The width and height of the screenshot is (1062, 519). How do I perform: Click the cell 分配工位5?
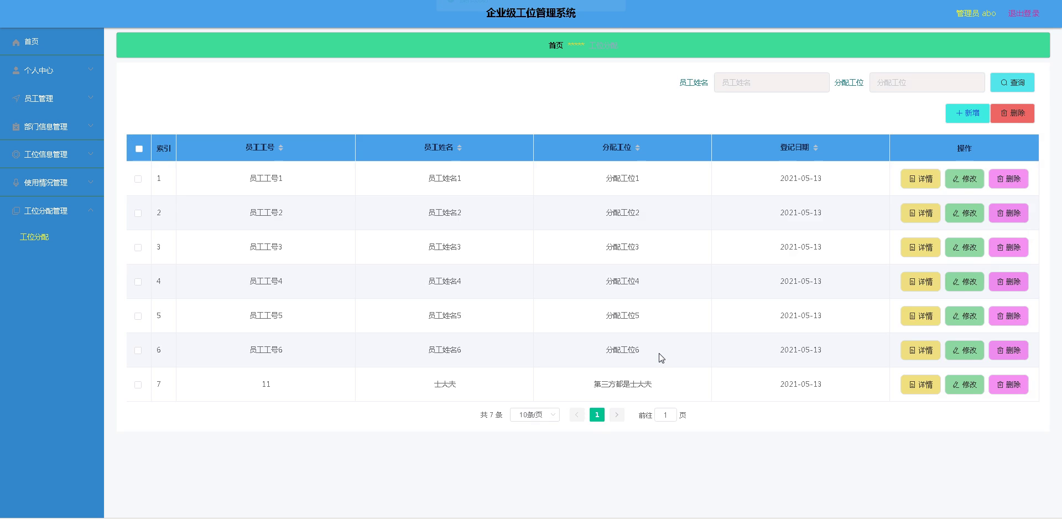point(622,316)
